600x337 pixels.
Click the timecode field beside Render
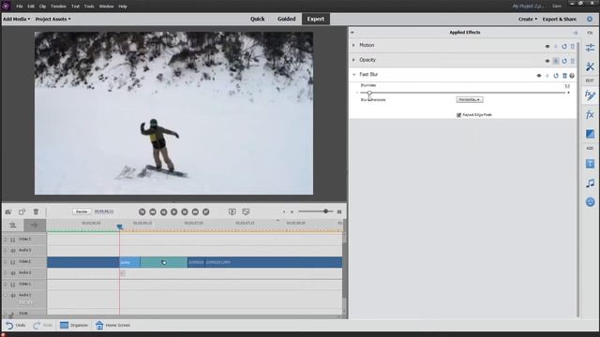[x=104, y=212]
